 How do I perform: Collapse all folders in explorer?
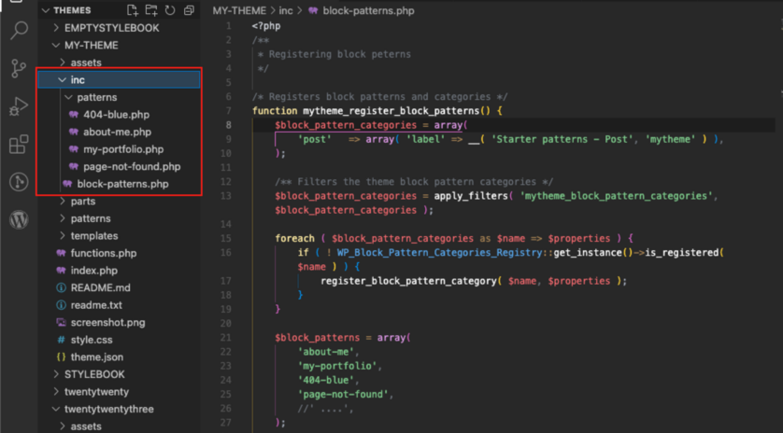[189, 10]
